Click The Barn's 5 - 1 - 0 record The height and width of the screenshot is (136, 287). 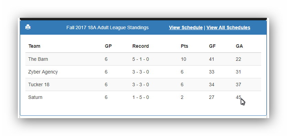tap(141, 59)
